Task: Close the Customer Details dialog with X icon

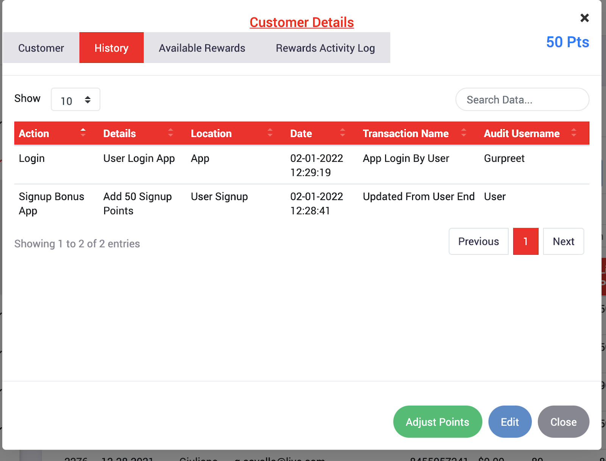Action: click(x=584, y=18)
